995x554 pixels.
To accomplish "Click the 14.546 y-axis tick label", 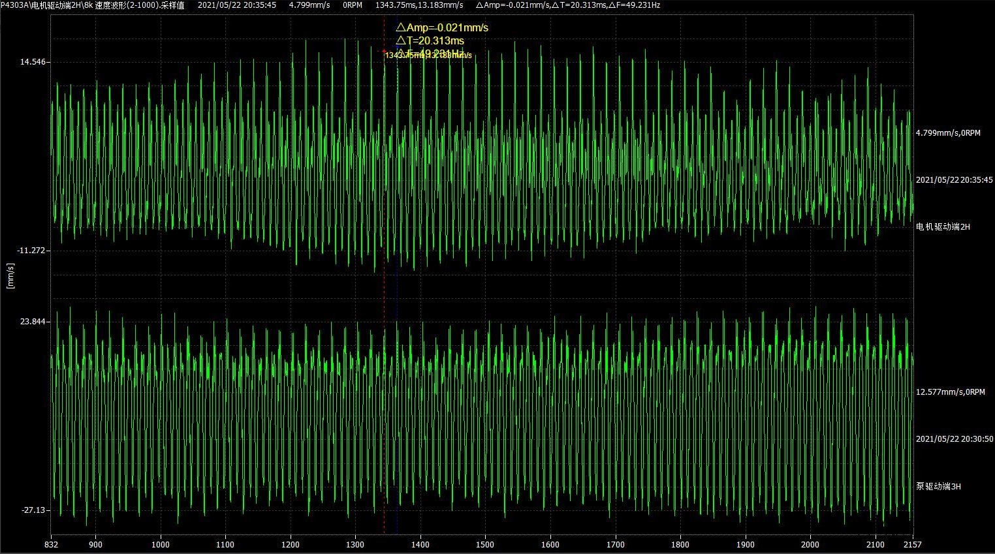I will (x=33, y=62).
